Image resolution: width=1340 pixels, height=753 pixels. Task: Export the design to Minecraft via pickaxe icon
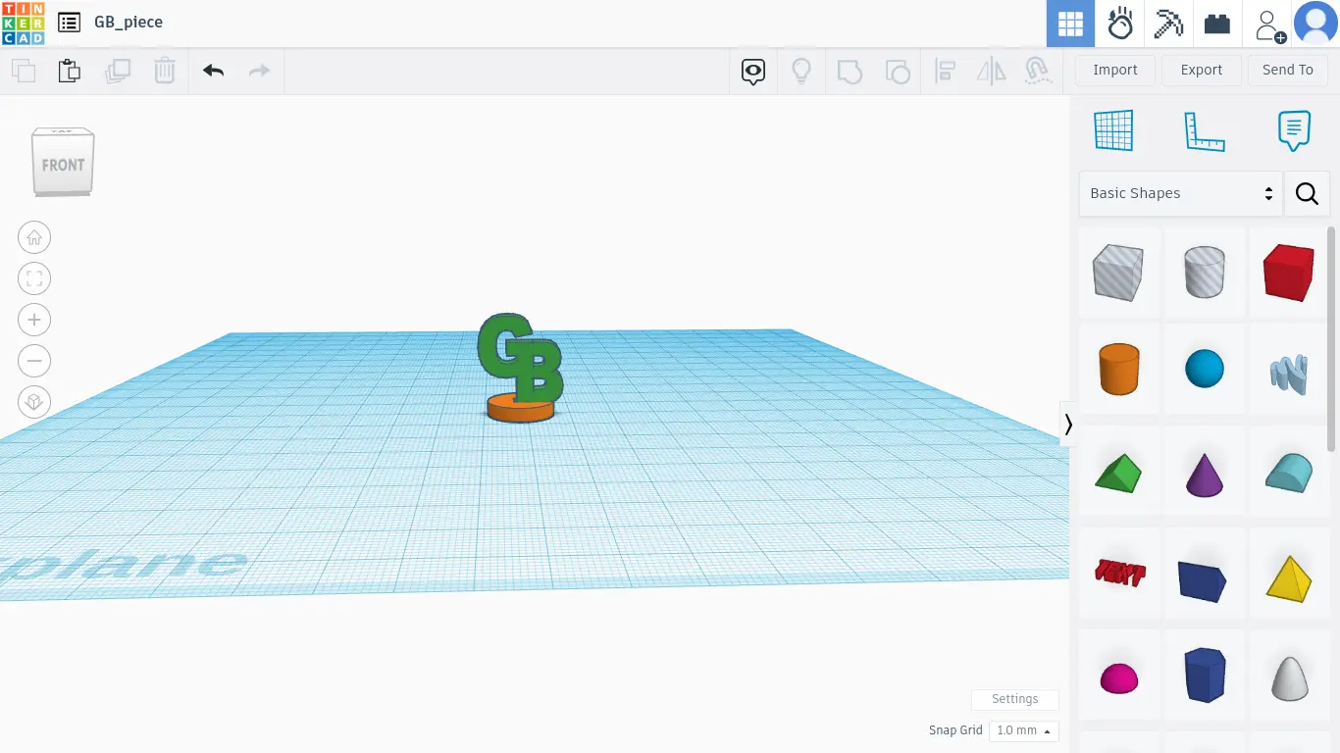(1168, 23)
